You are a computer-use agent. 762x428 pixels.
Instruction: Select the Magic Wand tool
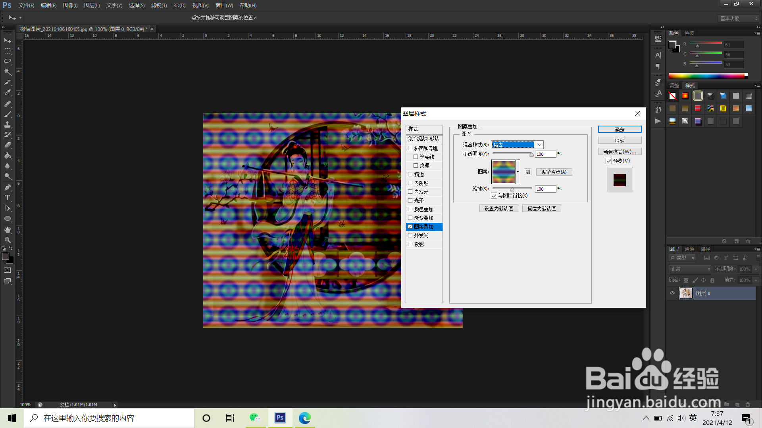(x=8, y=72)
